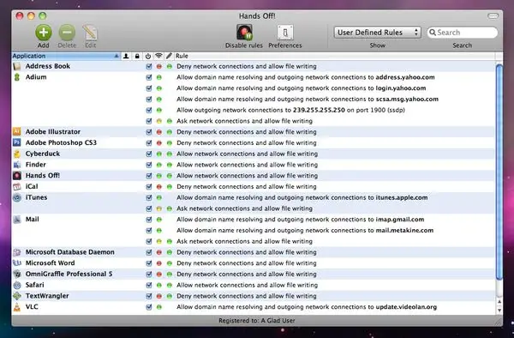The image size is (514, 338).
Task: Toggle checkbox for Adium address.yahoo.com rule
Action: click(149, 77)
